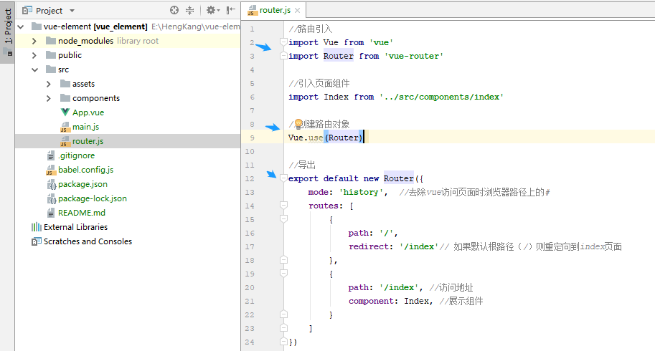
Task: Collapse the vue-element project root node
Action: click(x=21, y=27)
